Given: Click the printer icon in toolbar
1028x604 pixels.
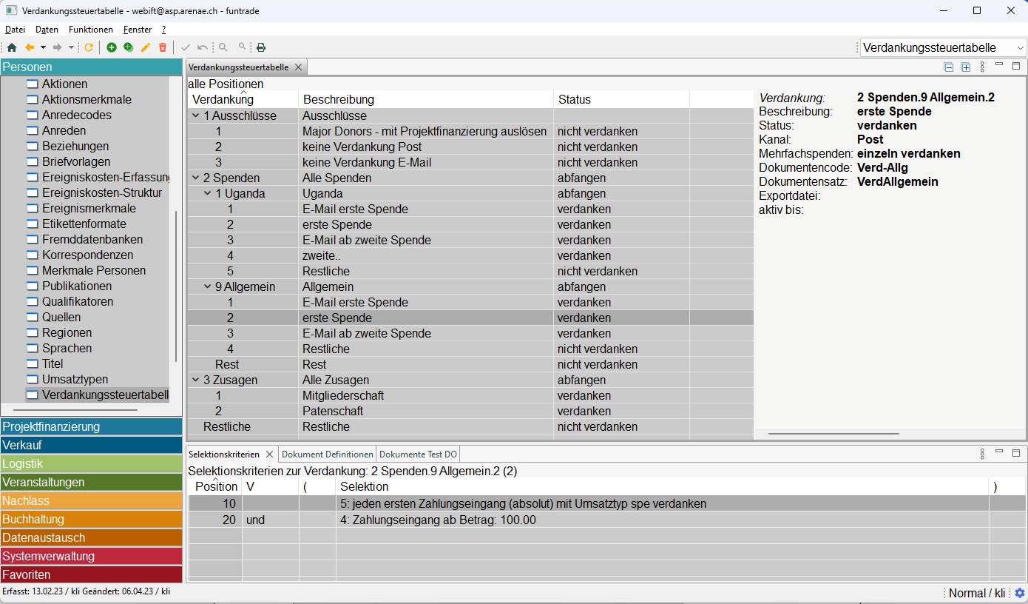Looking at the screenshot, I should [x=261, y=47].
